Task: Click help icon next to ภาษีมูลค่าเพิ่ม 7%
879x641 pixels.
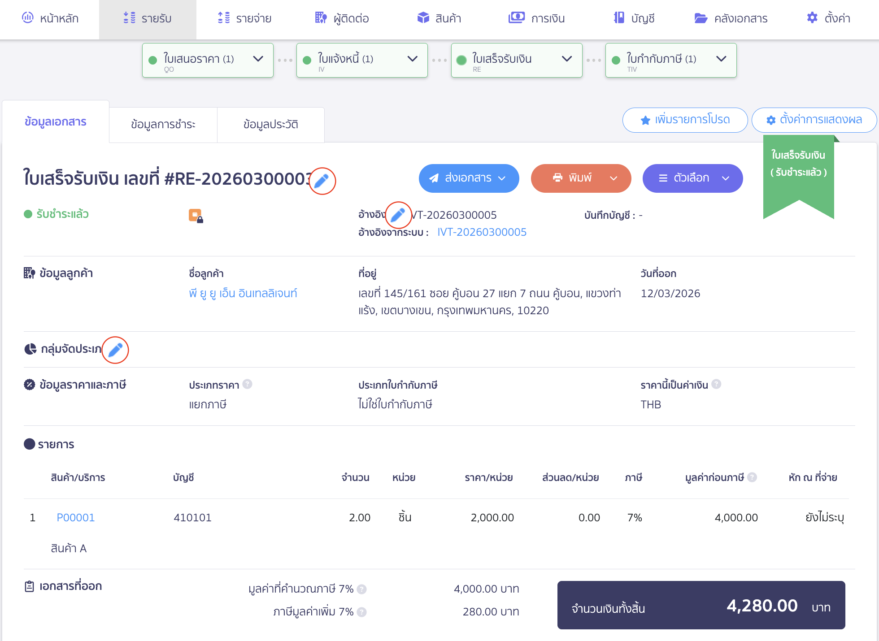Action: (362, 612)
